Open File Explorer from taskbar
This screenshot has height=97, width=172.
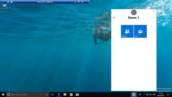[x=65, y=95]
